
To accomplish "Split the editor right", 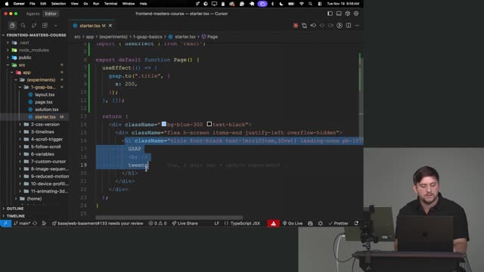I will (349, 26).
